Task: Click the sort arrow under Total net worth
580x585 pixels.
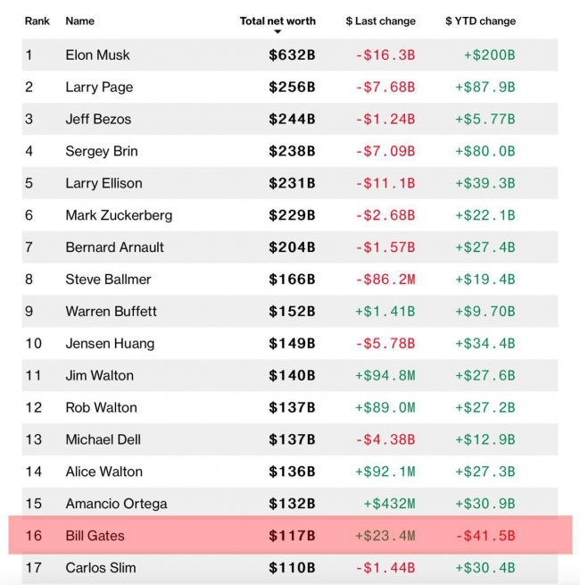Action: tap(278, 32)
